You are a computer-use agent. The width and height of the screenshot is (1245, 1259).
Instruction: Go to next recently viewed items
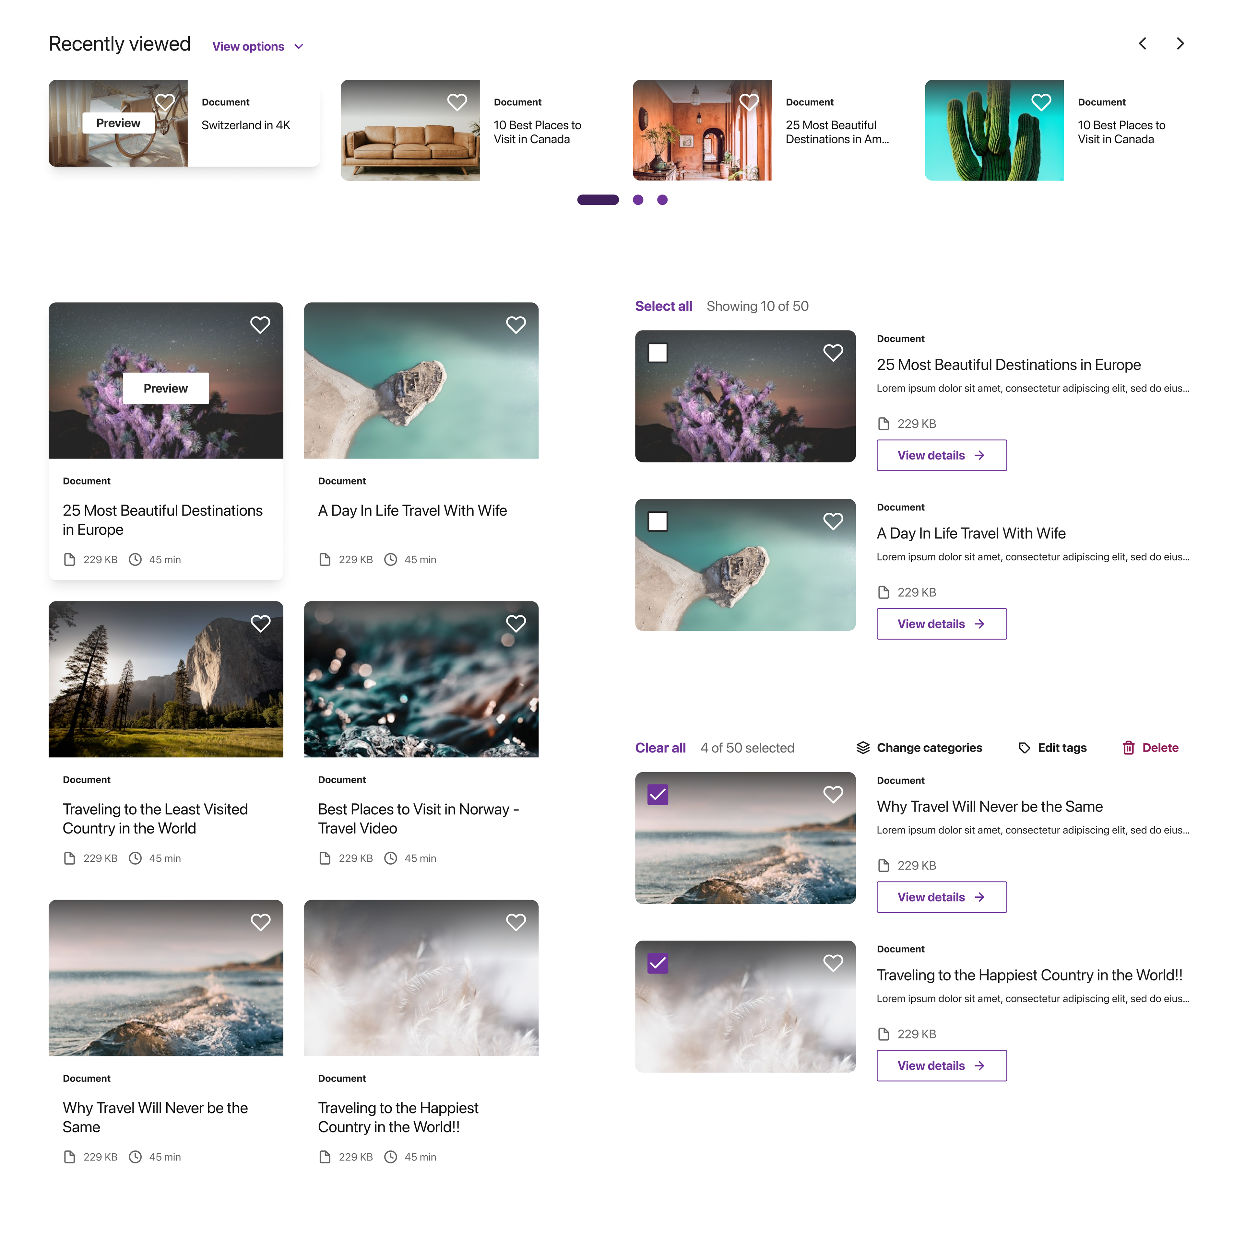coord(1180,44)
